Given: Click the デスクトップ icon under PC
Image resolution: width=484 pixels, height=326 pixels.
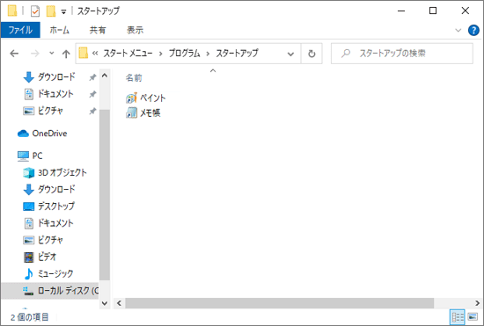Looking at the screenshot, I should (x=29, y=206).
